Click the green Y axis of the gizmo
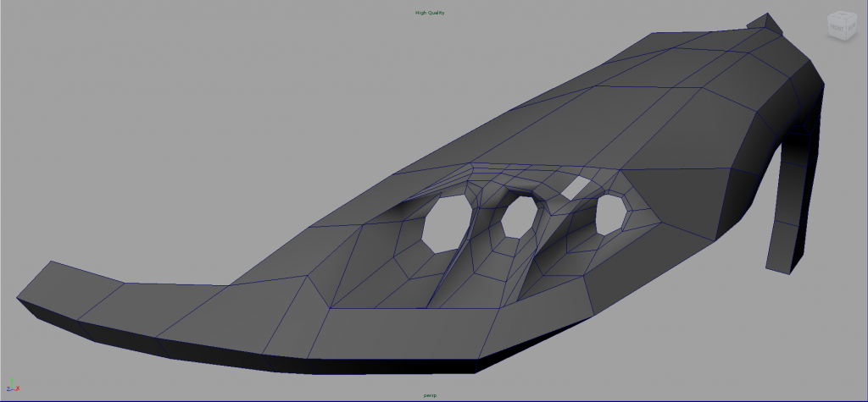Viewport: 868px width, 402px height. click(x=10, y=386)
